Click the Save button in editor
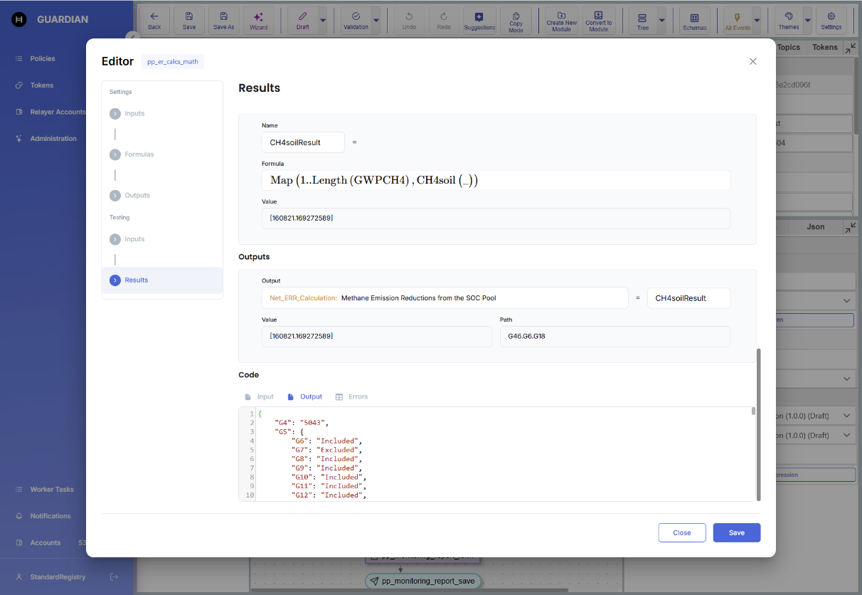The image size is (862, 595). (737, 532)
